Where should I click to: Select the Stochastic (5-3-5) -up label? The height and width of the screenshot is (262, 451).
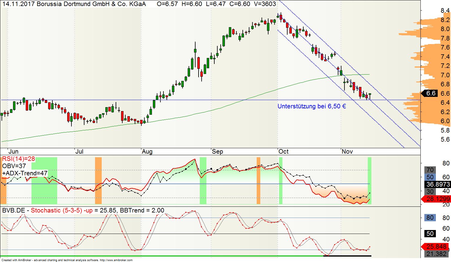(62, 210)
